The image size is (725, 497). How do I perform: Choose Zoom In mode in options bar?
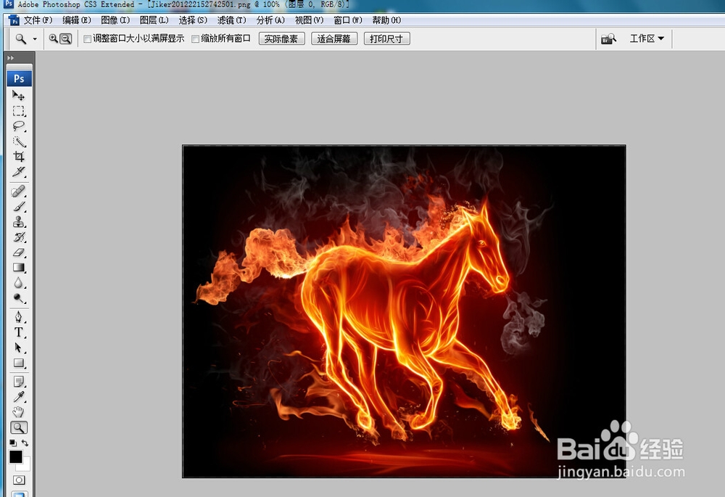[54, 39]
